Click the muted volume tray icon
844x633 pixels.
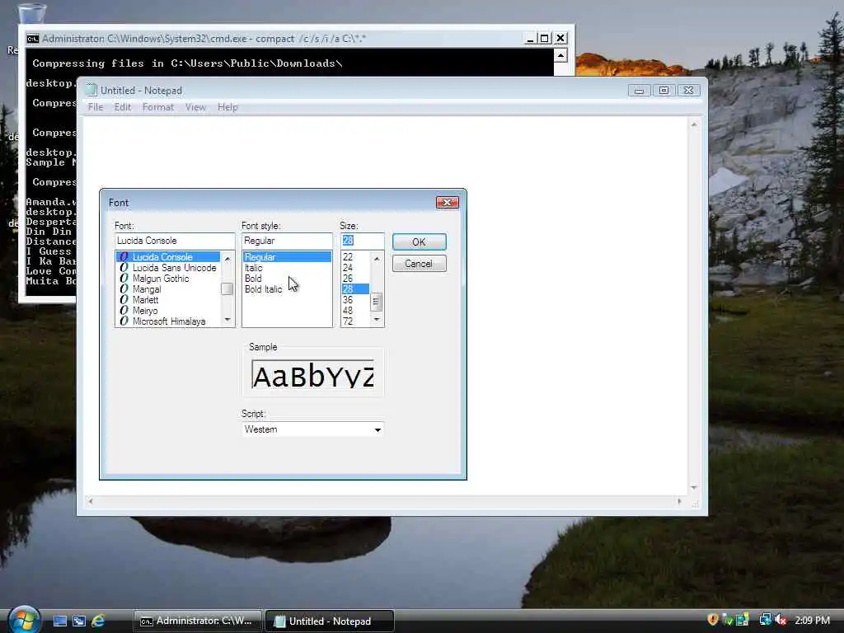pos(781,620)
